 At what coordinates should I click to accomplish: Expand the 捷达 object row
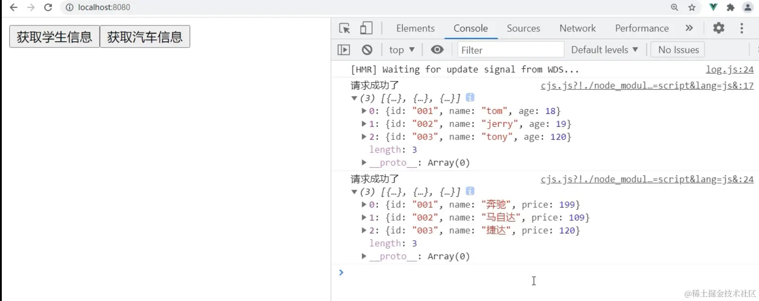[364, 231]
